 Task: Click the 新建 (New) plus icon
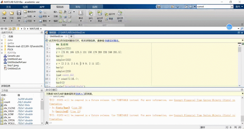coord(4,13)
